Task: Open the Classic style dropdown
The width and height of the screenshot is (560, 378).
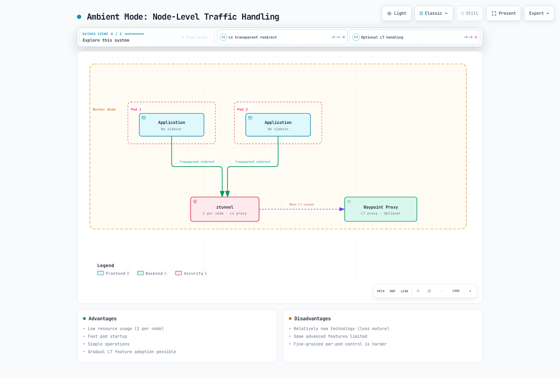Action: [434, 13]
